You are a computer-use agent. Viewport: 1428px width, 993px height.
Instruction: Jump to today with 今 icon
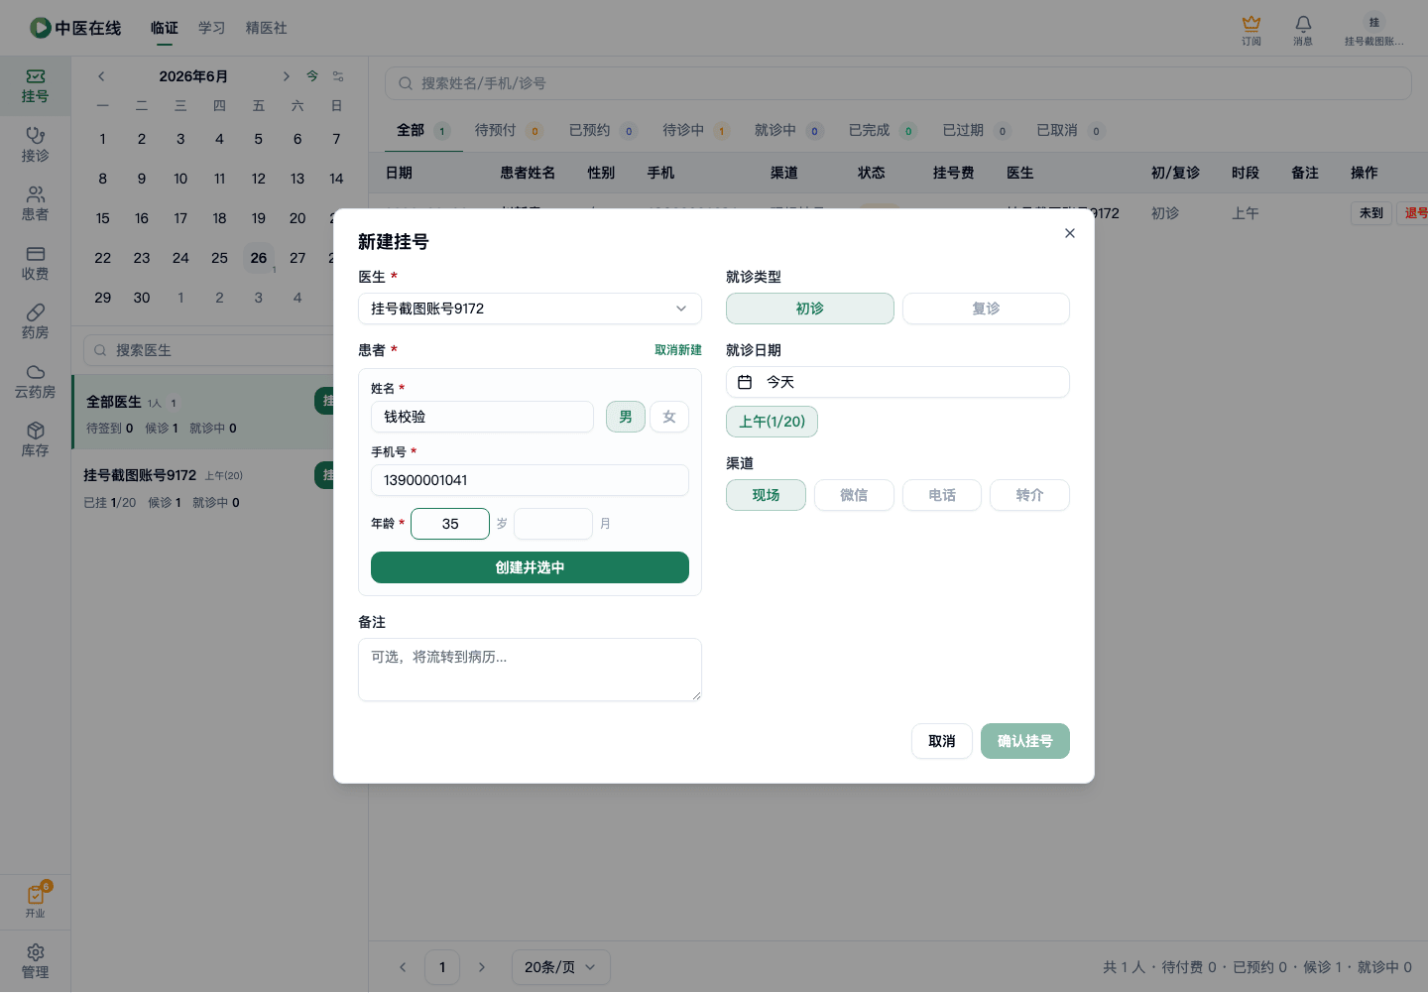[312, 76]
